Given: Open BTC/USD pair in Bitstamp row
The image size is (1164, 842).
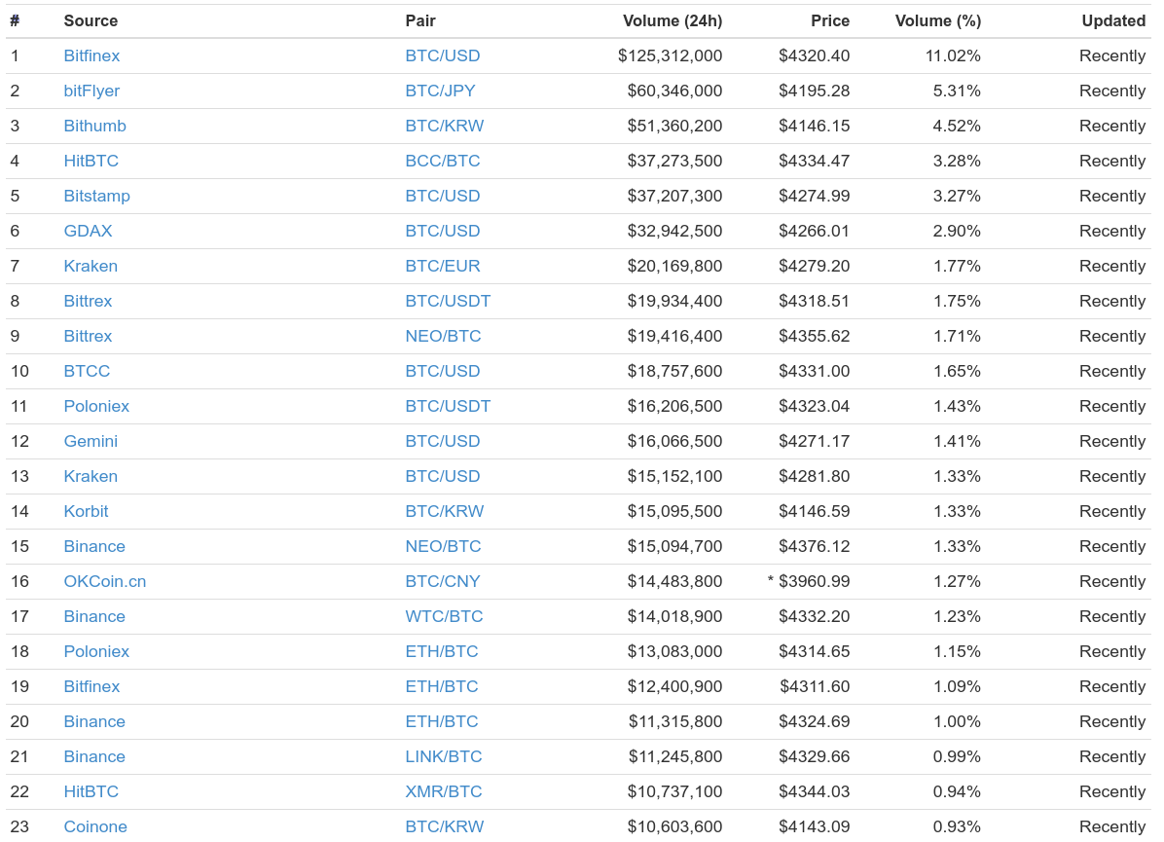Looking at the screenshot, I should coord(443,196).
